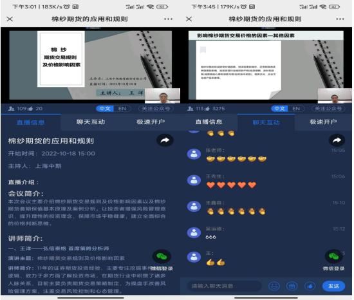The height and width of the screenshot is (300, 354).
Task: Tap the share arrow icon on right screen
Action: point(337,140)
